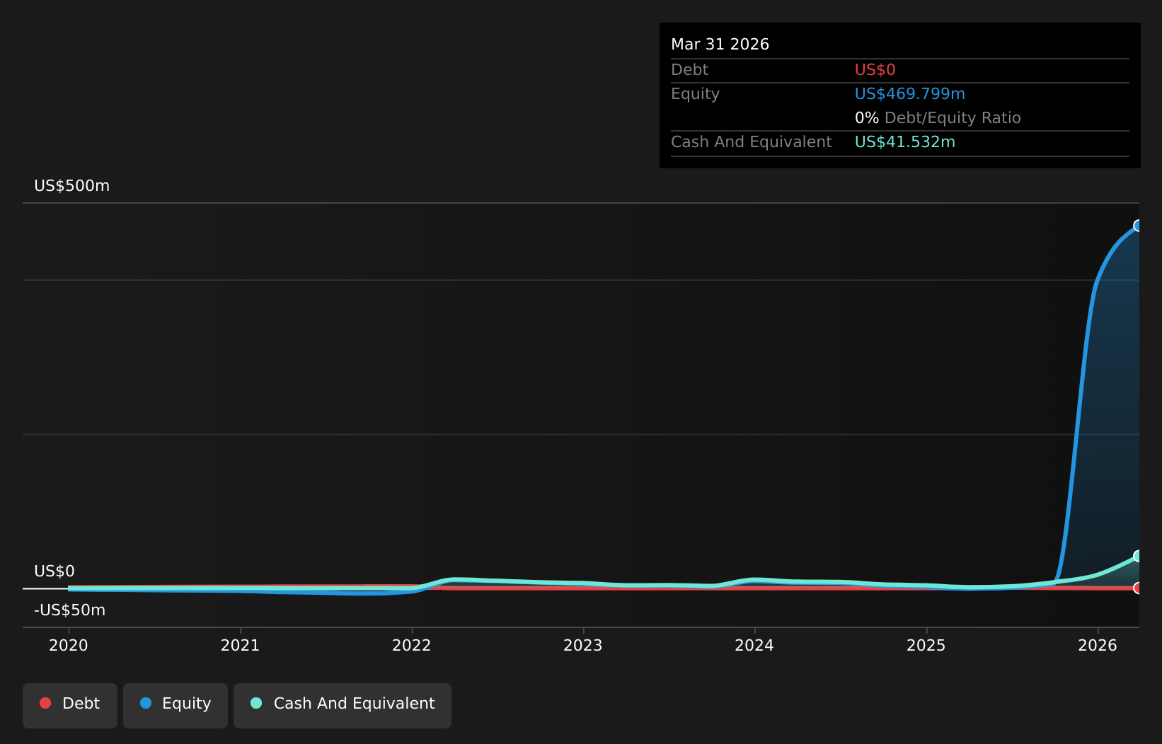Image resolution: width=1162 pixels, height=744 pixels.
Task: Click the US$469.799m equity value
Action: coord(910,94)
